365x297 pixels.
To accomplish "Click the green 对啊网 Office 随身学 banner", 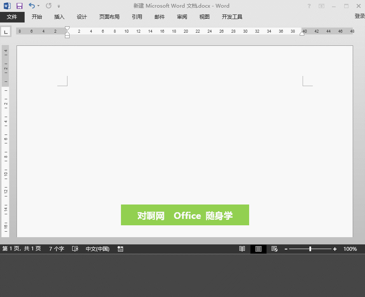I will point(185,215).
